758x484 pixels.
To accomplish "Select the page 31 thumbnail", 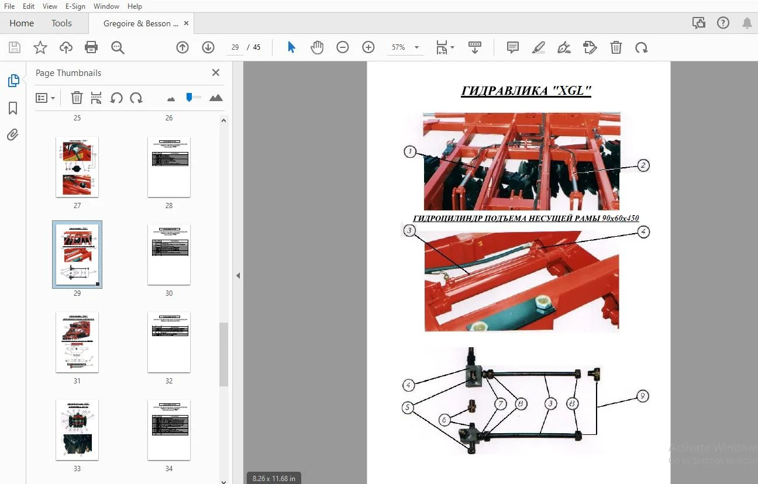I will (x=77, y=343).
